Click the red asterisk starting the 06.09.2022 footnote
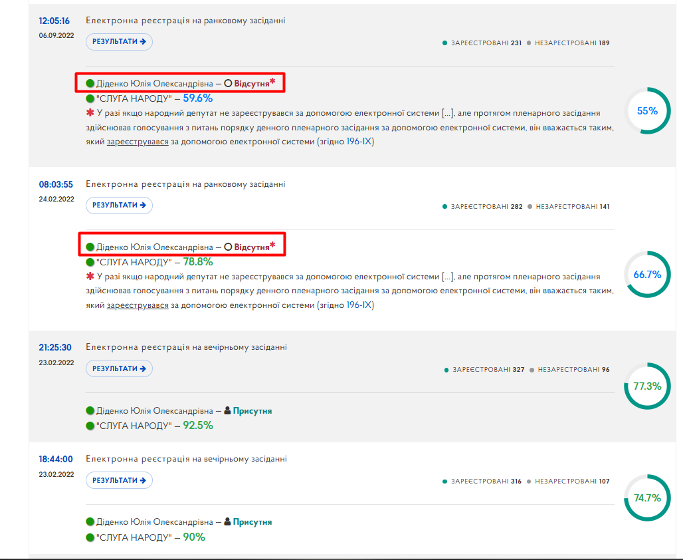Screen dimensions: 683x560 [90, 113]
